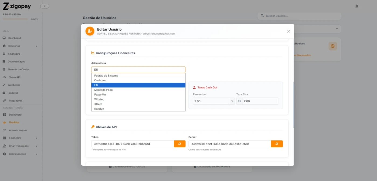Pick the Padrão do Sistema option
The image size is (377, 181).
point(106,76)
